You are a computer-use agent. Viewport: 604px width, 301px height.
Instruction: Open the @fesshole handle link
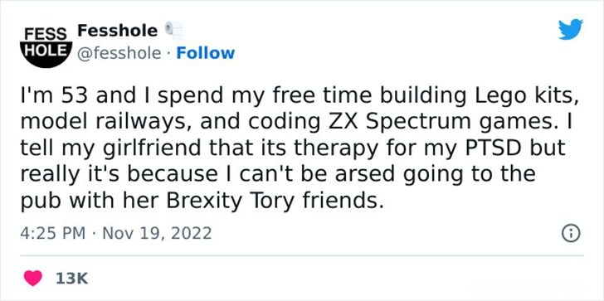[x=119, y=54]
